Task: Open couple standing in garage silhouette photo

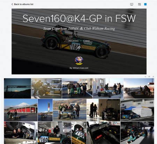Action: pos(104,110)
